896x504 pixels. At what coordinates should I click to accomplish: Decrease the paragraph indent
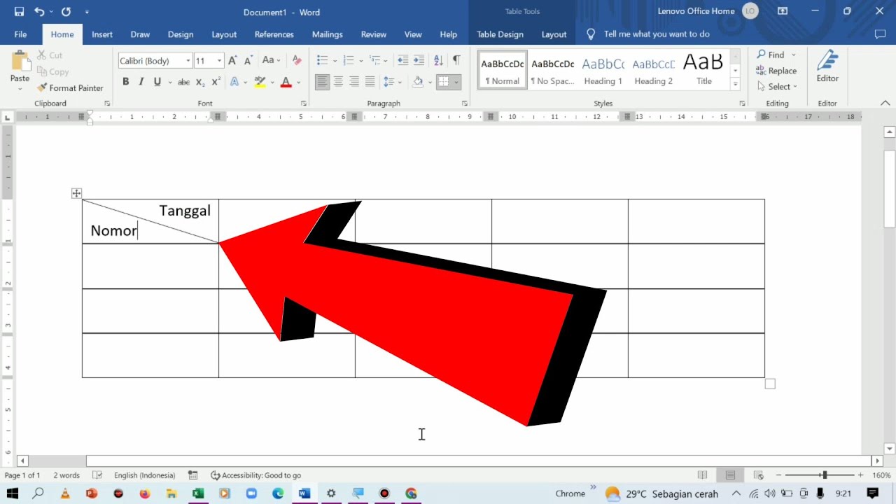402,61
